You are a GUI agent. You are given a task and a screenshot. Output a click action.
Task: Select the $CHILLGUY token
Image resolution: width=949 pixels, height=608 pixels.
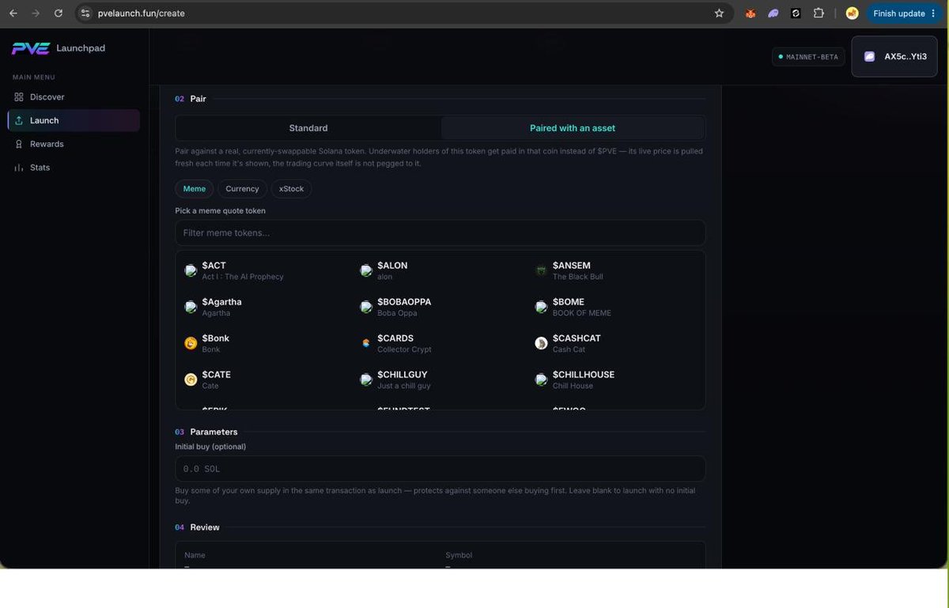[439, 380]
